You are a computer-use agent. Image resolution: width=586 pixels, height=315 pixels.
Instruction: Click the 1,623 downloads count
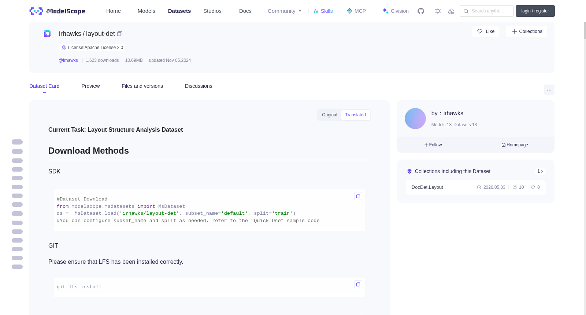tap(102, 60)
